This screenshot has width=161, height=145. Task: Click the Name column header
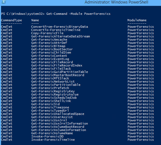click(x=35, y=20)
